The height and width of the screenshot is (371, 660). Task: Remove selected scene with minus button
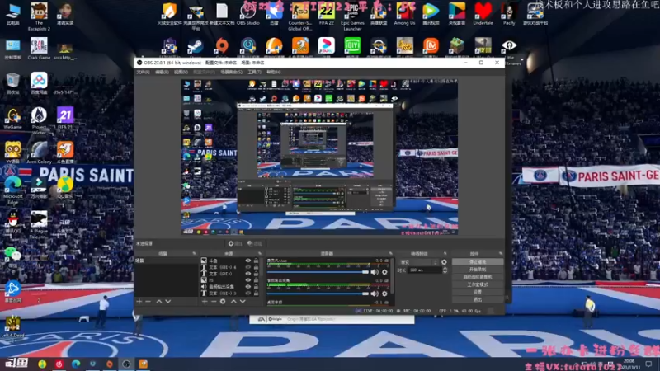pos(148,301)
